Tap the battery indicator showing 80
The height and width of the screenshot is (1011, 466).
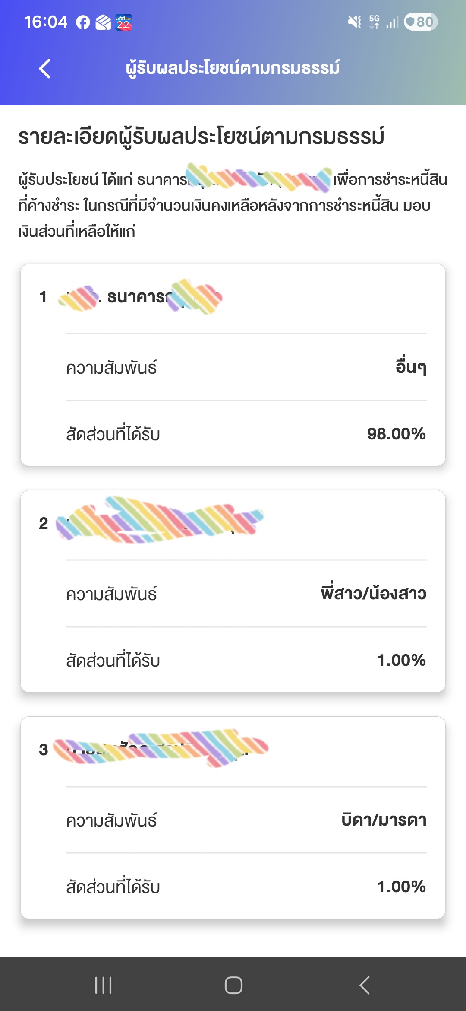click(420, 22)
